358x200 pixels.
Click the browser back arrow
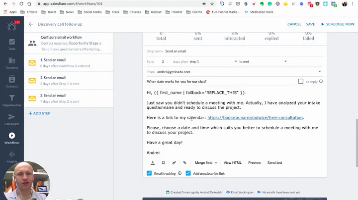(x=5, y=3)
